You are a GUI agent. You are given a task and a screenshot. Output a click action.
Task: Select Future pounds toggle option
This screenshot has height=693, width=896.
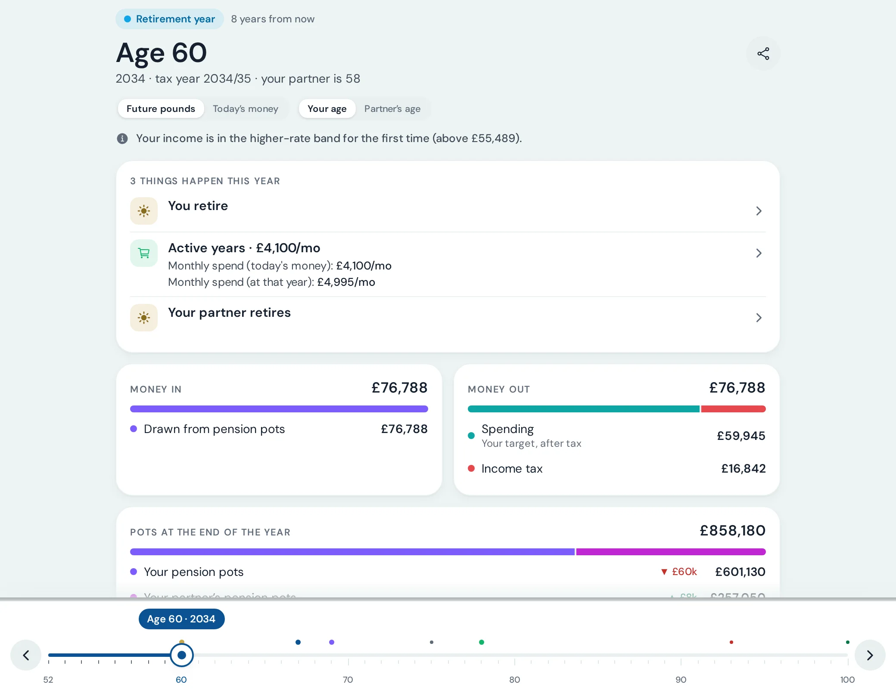pos(161,109)
